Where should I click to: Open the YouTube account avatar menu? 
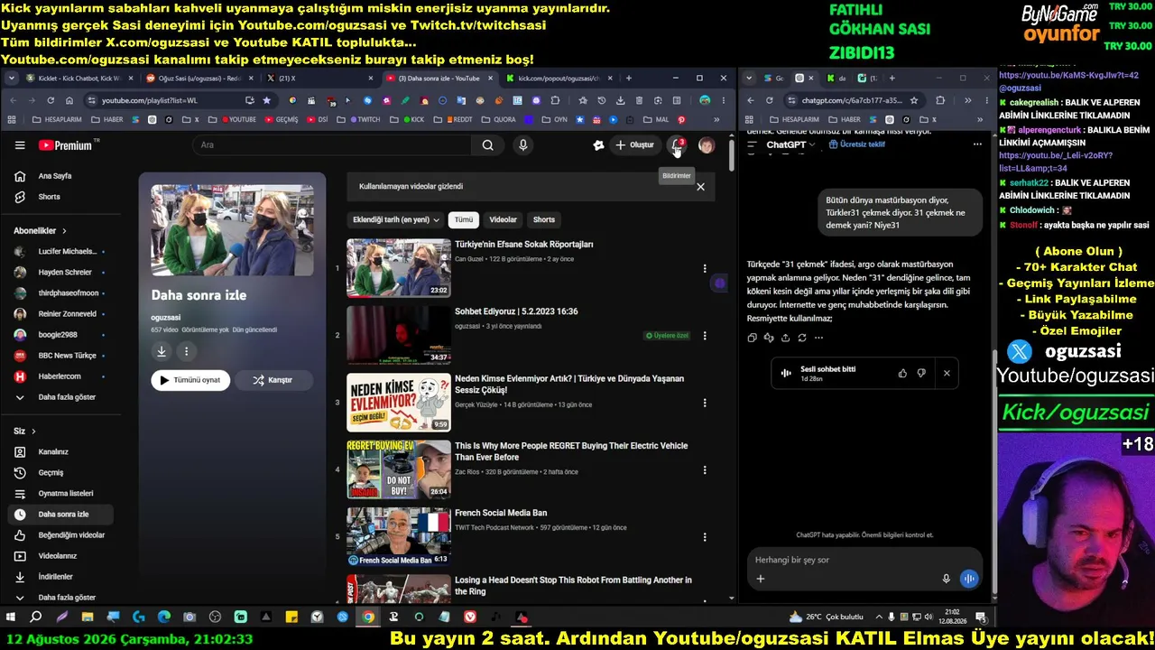click(x=707, y=145)
